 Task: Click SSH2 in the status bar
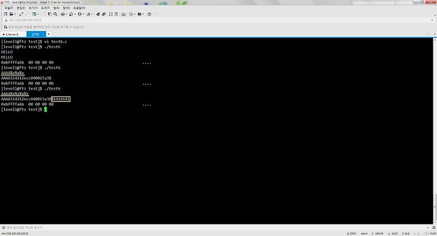coord(351,234)
